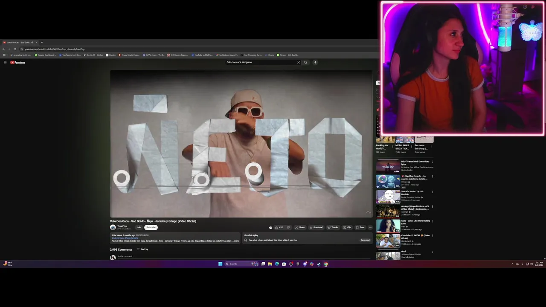546x307 pixels.
Task: Open the weather widget on the taskbar
Action: point(8,264)
